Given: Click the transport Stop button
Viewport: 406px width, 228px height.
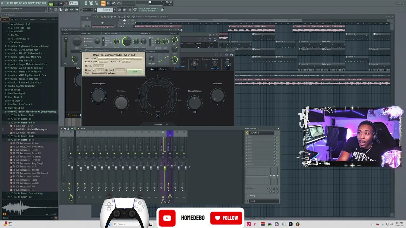Looking at the screenshot, I should [x=61, y=3].
